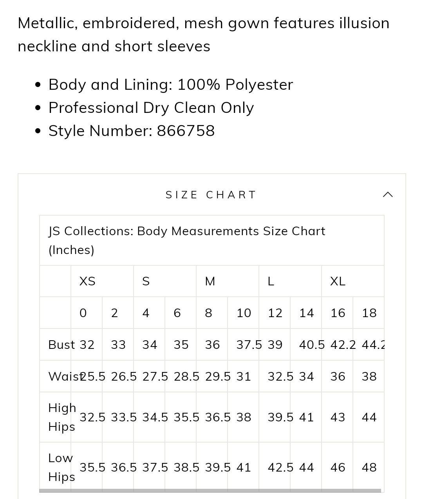Click the horizontal scrollbar below the size table
423x499 pixels.
[x=210, y=490]
